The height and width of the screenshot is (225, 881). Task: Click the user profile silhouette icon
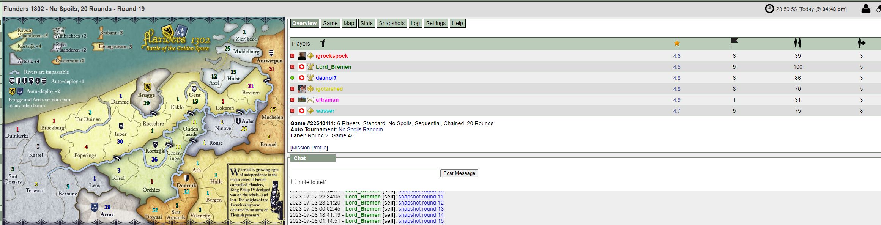click(x=865, y=9)
